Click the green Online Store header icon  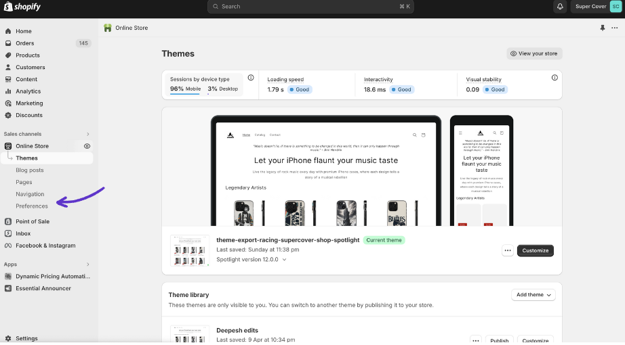coord(108,28)
